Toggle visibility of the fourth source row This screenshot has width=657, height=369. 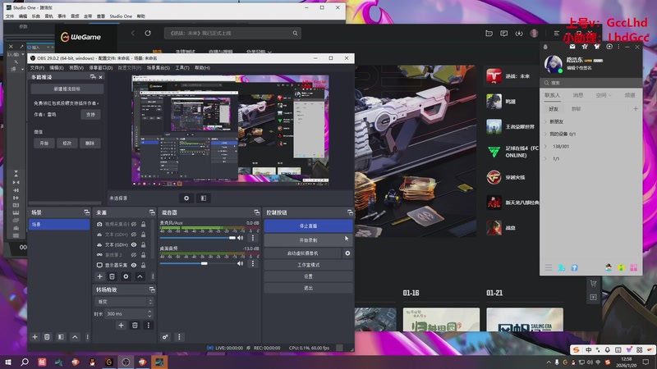point(134,255)
